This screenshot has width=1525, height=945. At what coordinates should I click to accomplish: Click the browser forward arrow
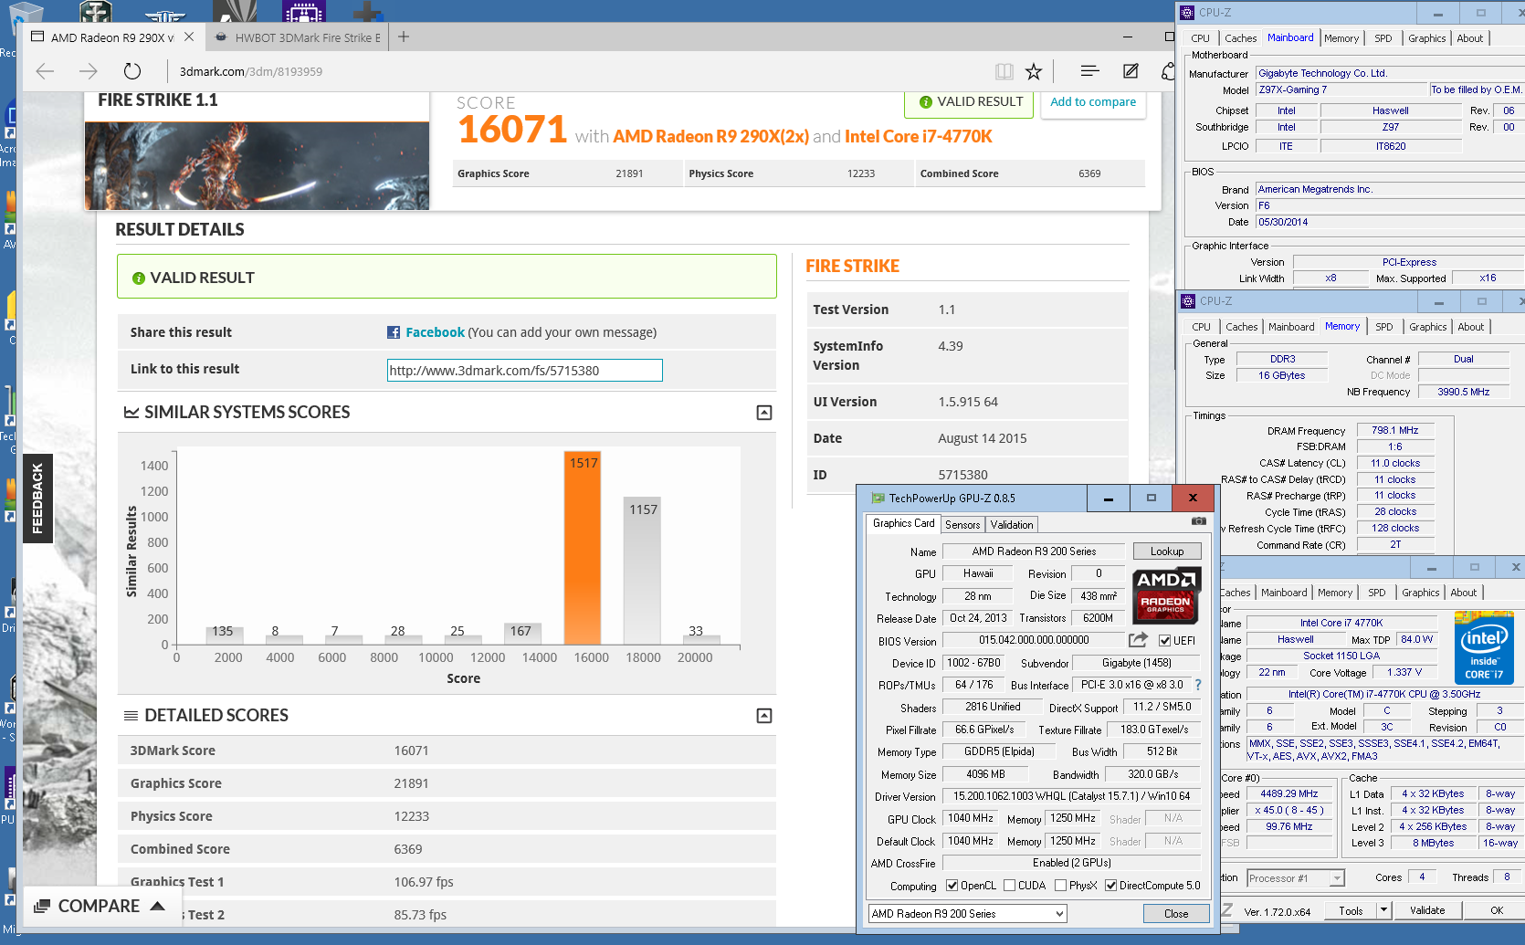pyautogui.click(x=89, y=71)
